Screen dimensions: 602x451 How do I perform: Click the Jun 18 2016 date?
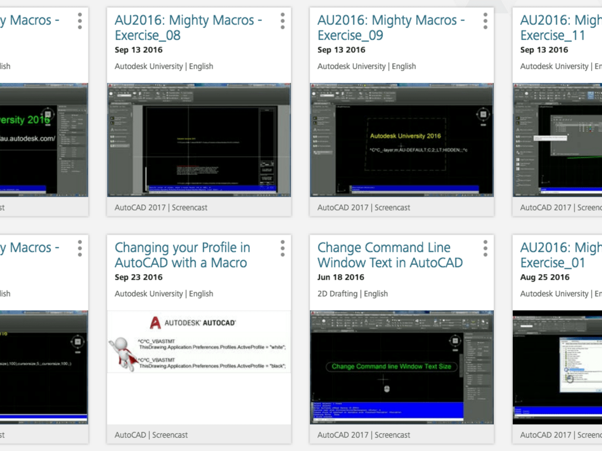(x=342, y=277)
